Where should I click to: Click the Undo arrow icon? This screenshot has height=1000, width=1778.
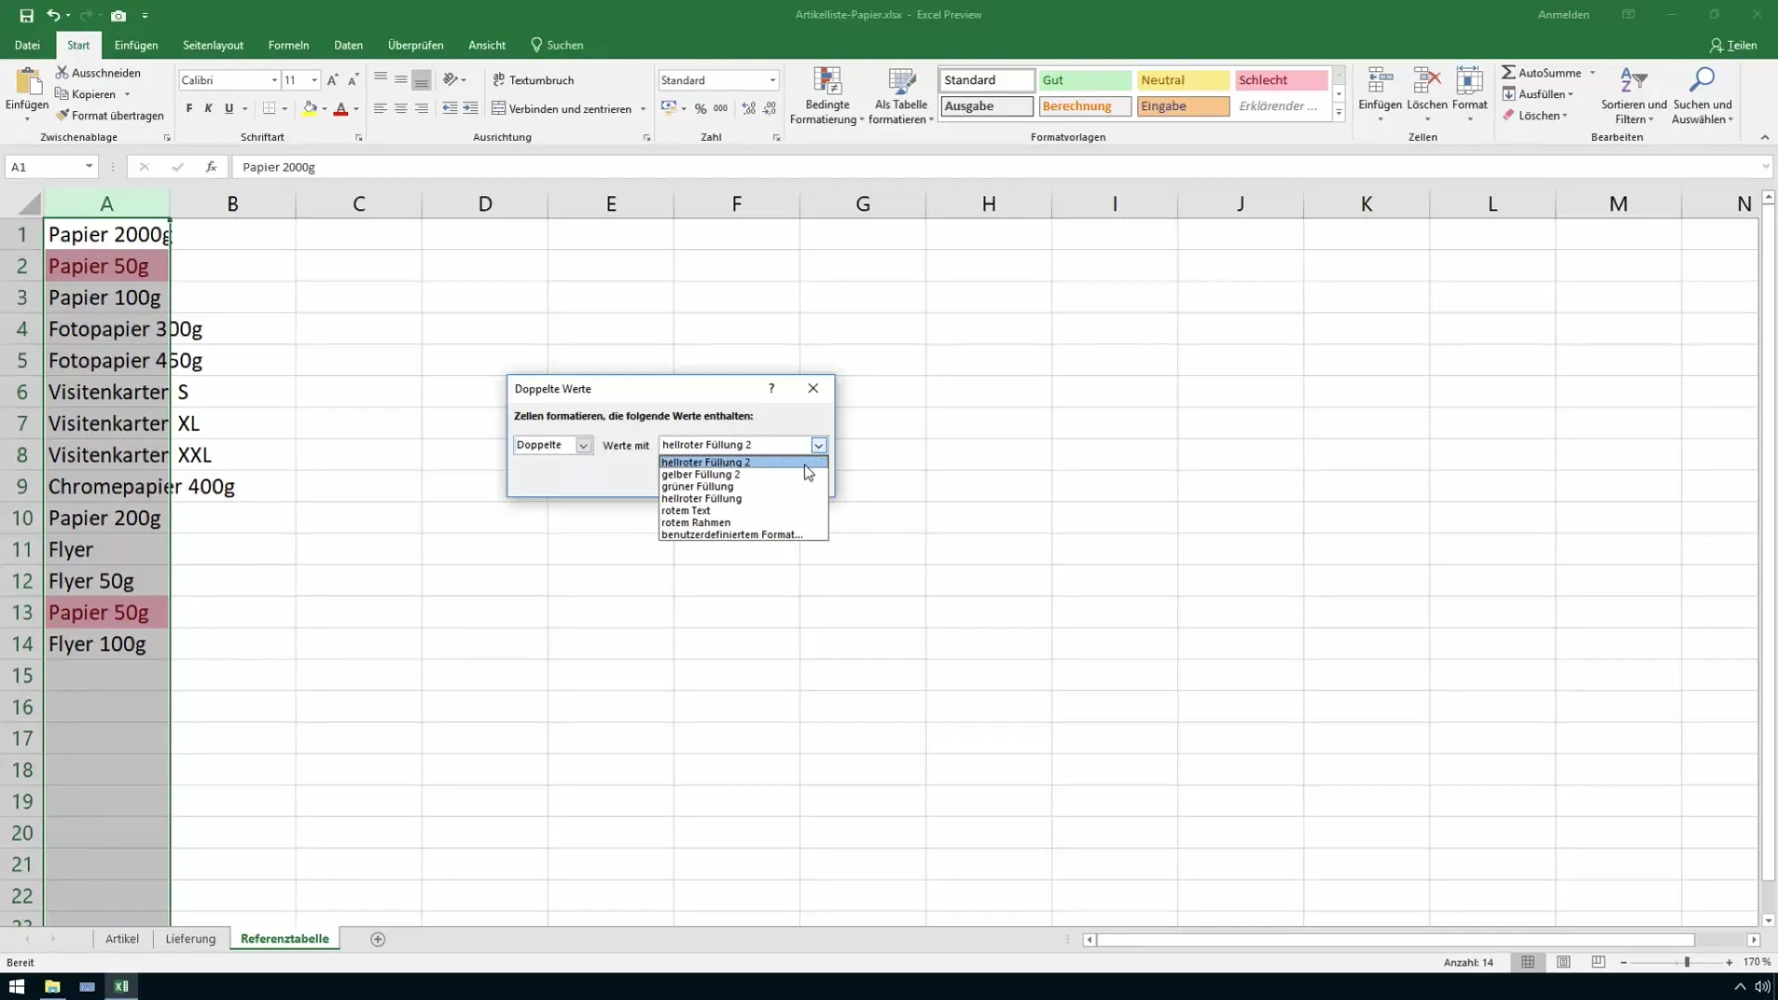53,16
